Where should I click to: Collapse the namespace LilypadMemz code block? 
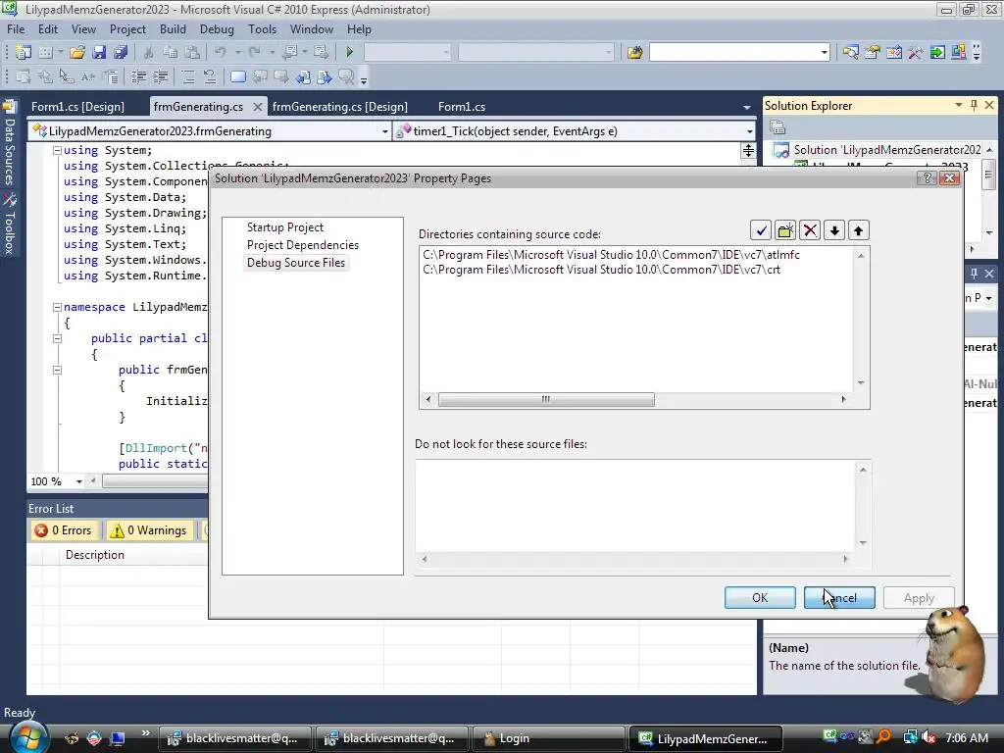tap(57, 307)
